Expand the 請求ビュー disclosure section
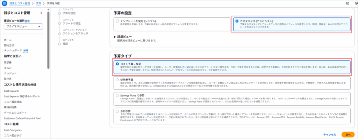Viewport: 358px width, 139px height. (115, 36)
